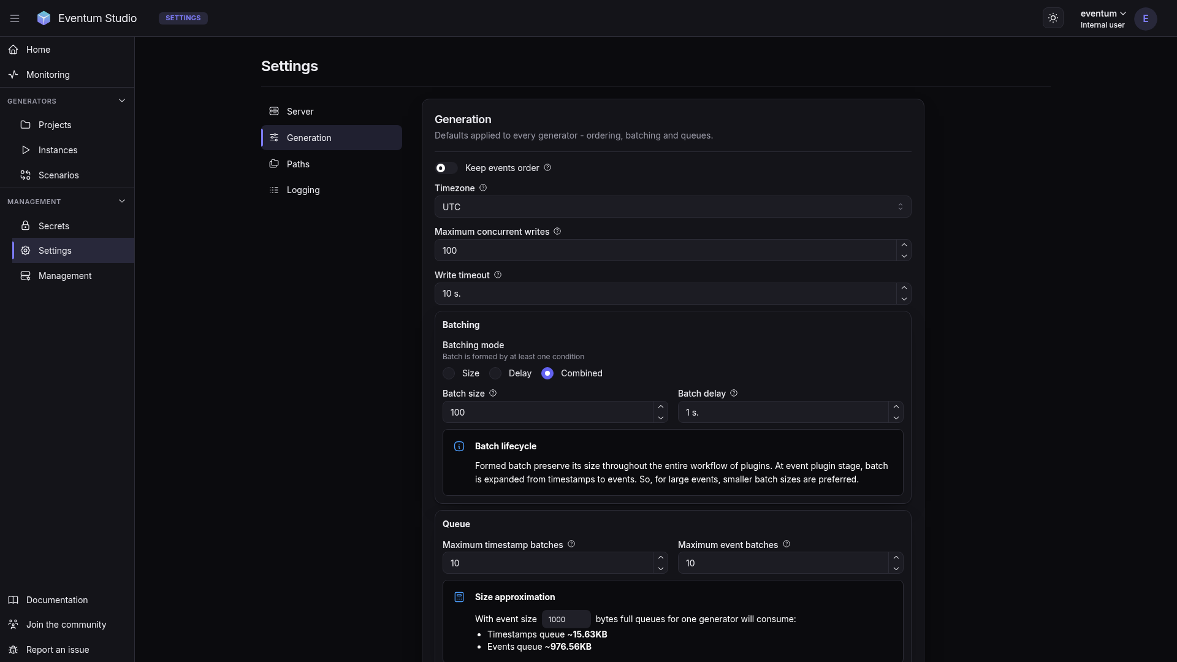Select the Combined batching mode
Viewport: 1177px width, 662px height.
(x=547, y=373)
